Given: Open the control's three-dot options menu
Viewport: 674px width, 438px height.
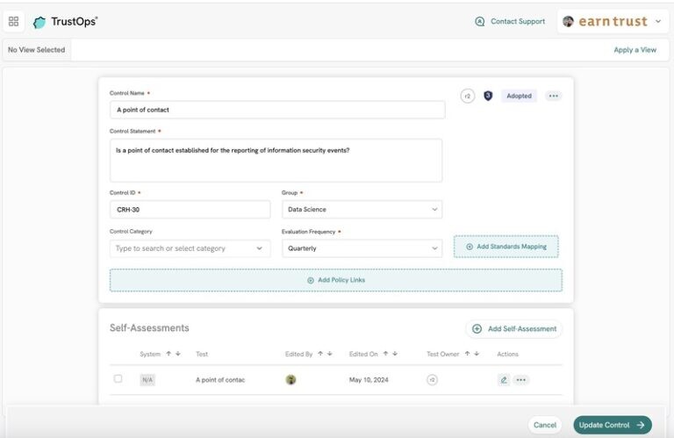Looking at the screenshot, I should tap(553, 96).
